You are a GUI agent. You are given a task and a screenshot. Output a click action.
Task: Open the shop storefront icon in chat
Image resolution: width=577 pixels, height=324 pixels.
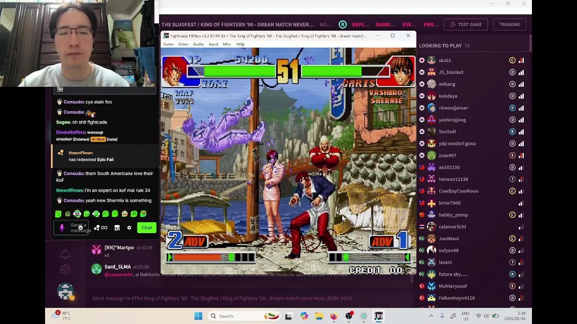(117, 228)
